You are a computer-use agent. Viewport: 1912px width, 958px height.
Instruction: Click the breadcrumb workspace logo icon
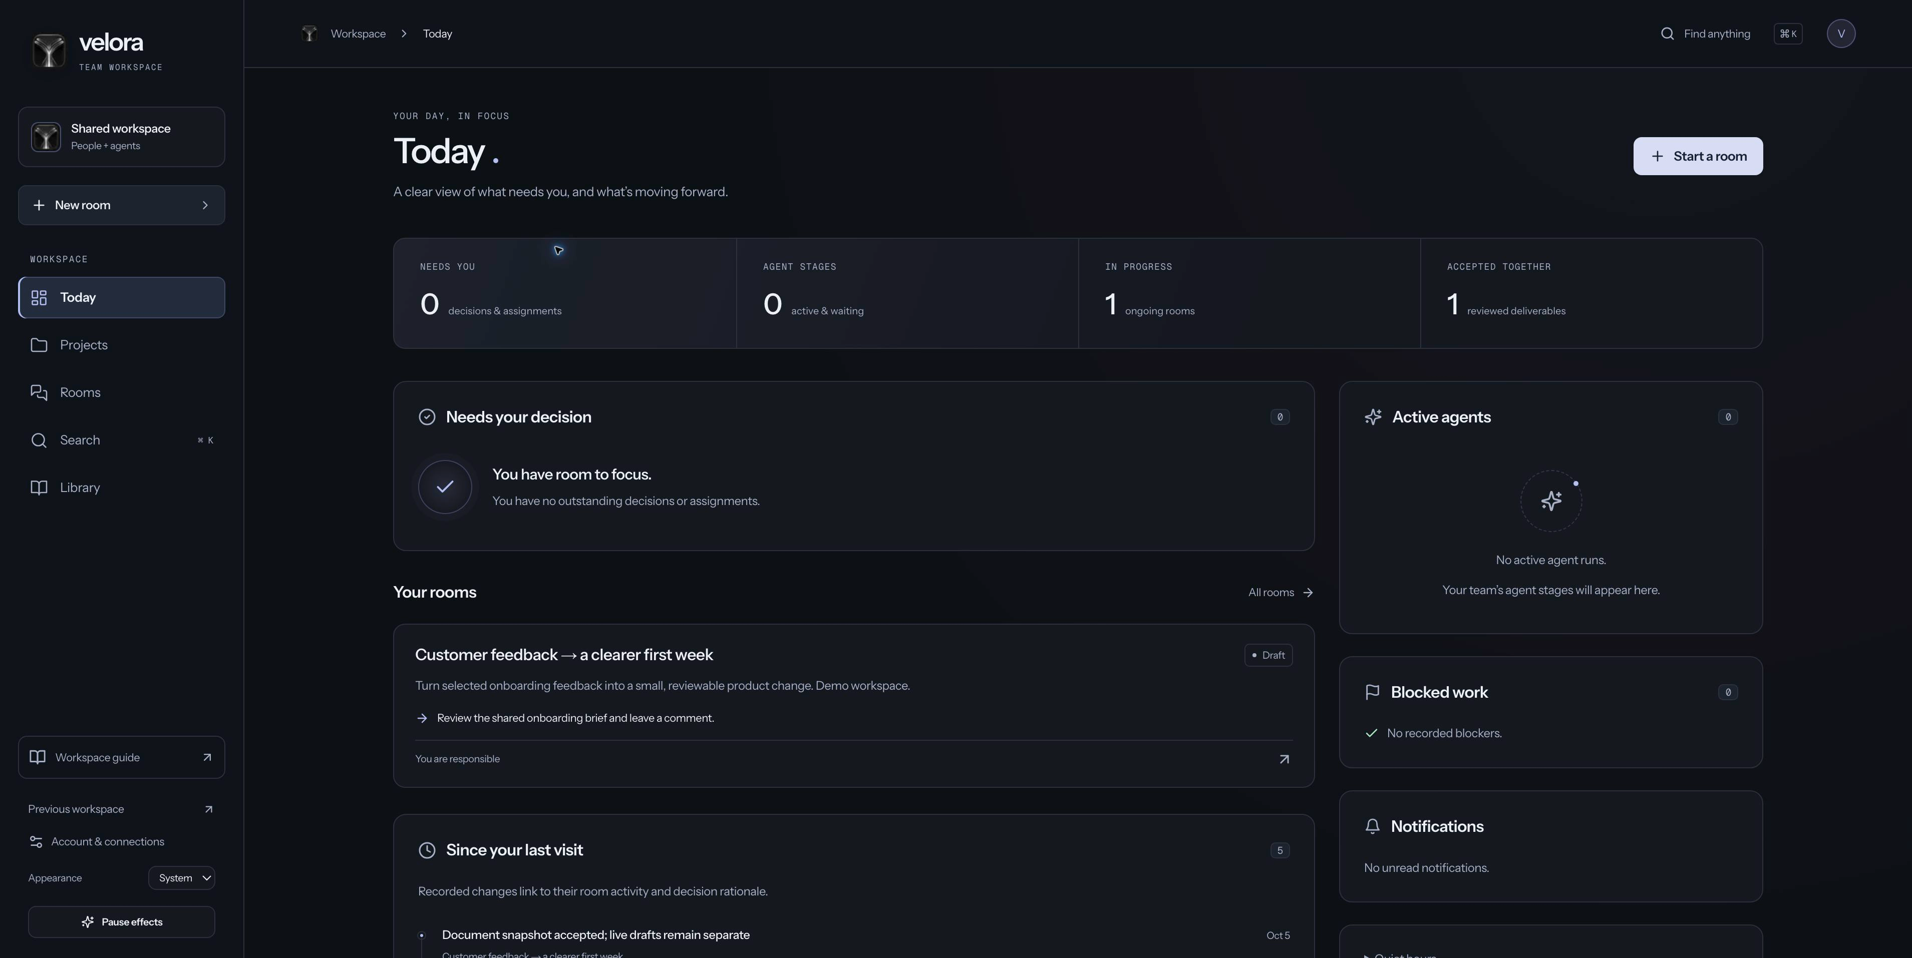(x=309, y=34)
